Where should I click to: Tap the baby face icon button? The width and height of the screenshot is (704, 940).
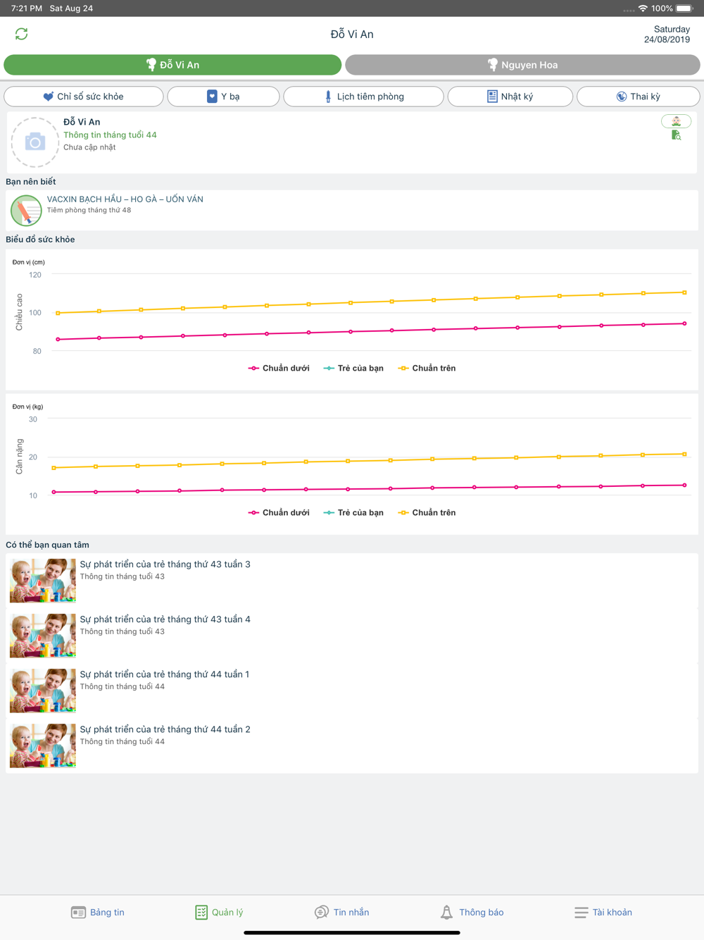676,121
